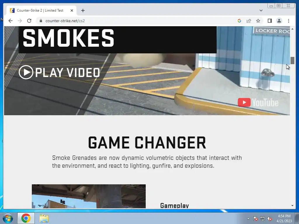Viewport: 299px width, 224px height.
Task: Minimize the Chrome window
Action: 271,6
